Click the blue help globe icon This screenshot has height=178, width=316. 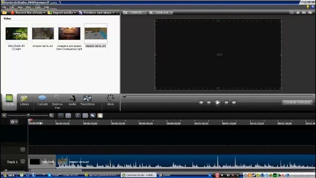click(313, 6)
